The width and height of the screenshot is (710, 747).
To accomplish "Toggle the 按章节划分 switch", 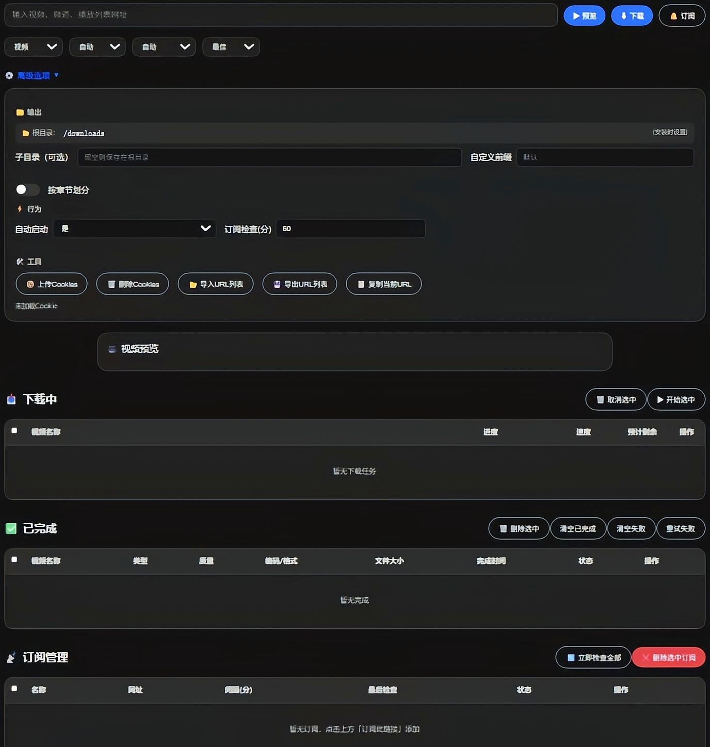I will (x=27, y=189).
